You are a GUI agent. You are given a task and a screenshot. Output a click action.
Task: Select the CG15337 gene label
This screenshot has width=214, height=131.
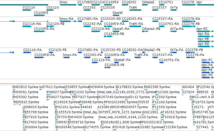pyautogui.click(x=159, y=8)
